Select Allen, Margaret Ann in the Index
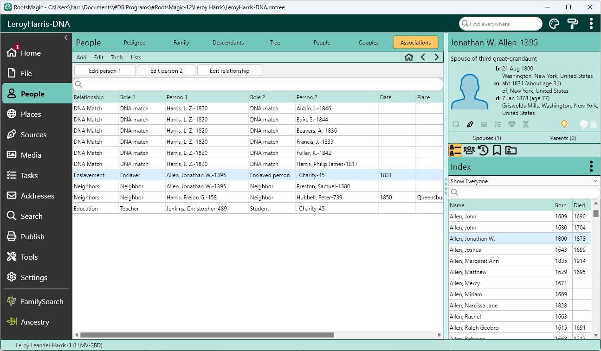The image size is (601, 351). 520,261
